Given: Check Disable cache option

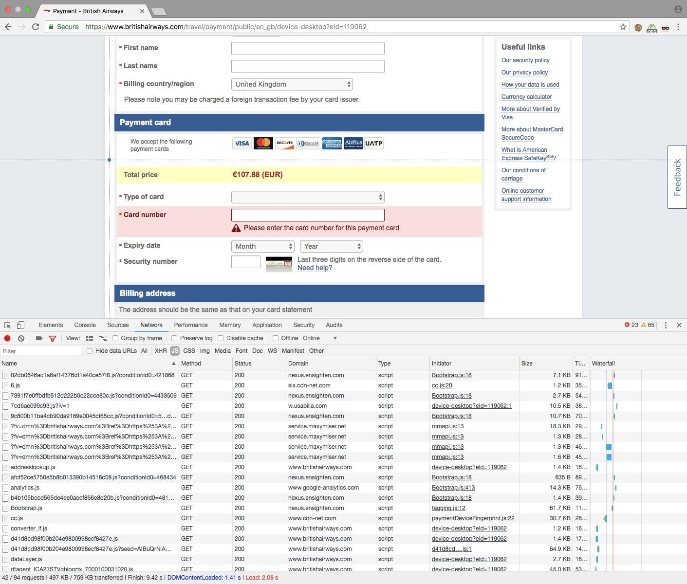Looking at the screenshot, I should [x=221, y=338].
